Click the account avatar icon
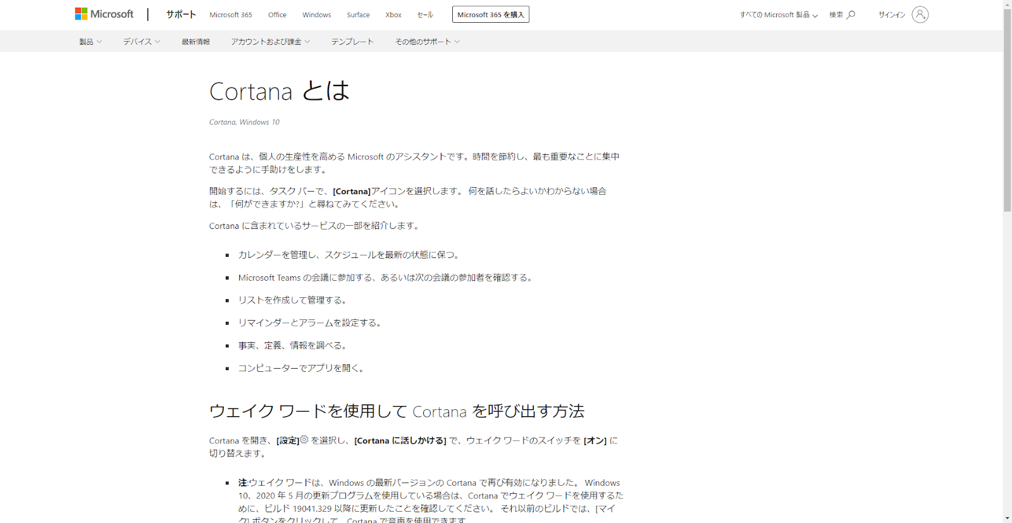 click(920, 15)
